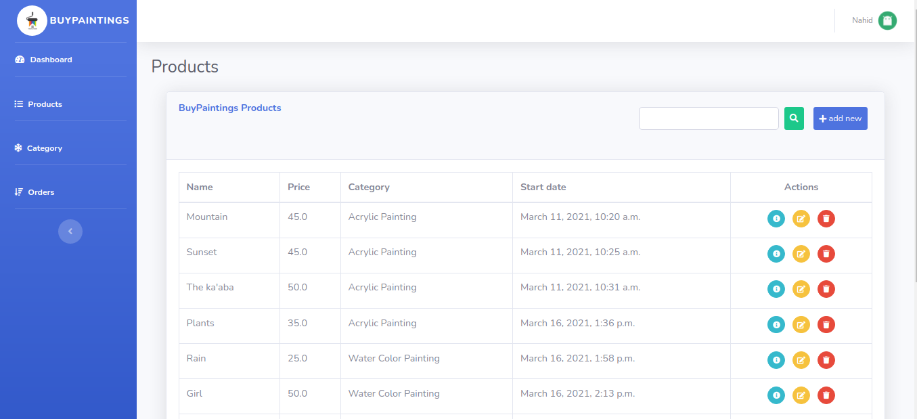Delete the ka'aba product
Viewport: 917px width, 419px height.
(826, 289)
